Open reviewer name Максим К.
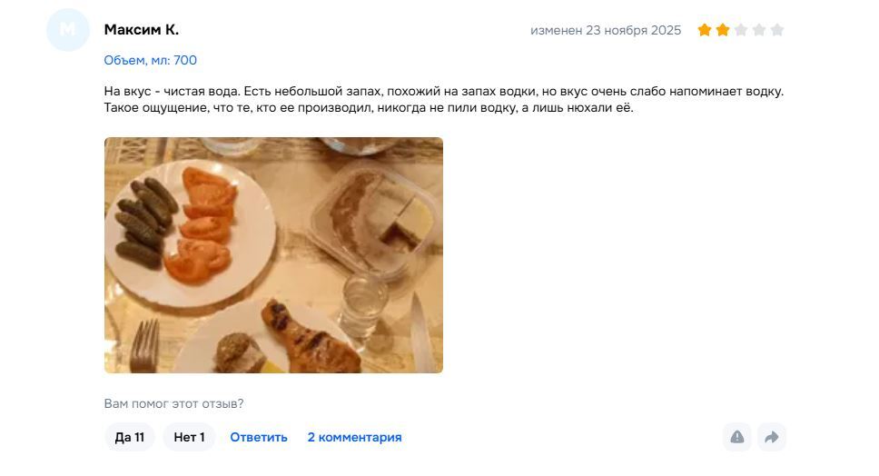The image size is (879, 476). [x=142, y=30]
